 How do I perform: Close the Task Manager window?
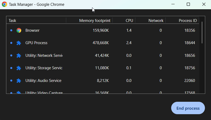pos(204,4)
